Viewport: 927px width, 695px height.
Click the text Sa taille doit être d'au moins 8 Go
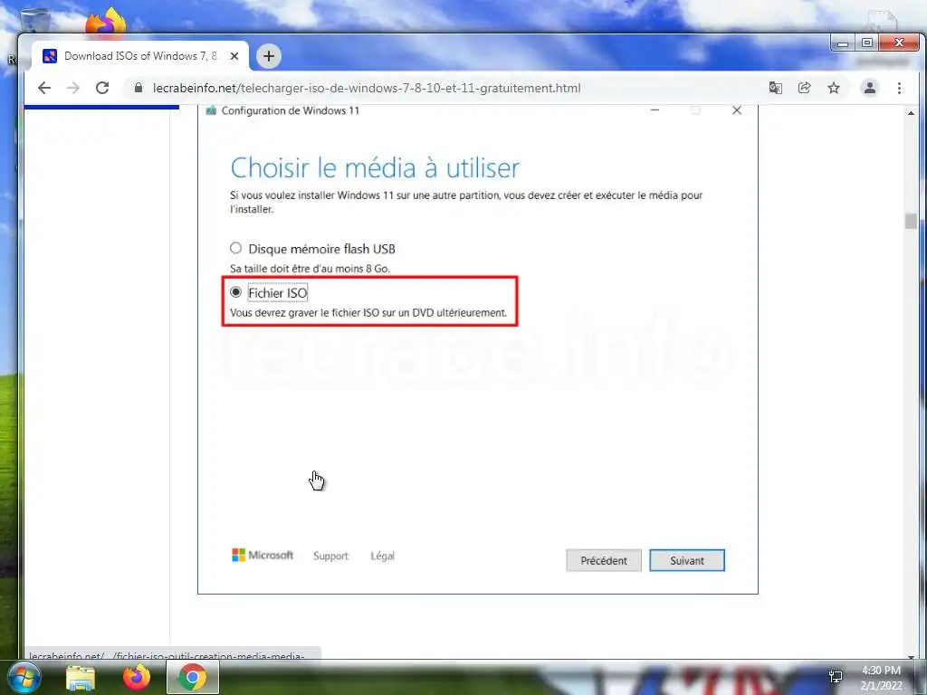point(310,268)
